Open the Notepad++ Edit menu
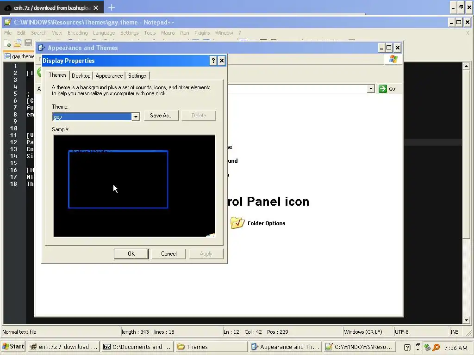 click(21, 33)
